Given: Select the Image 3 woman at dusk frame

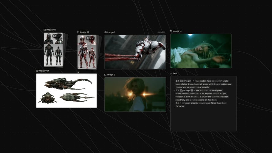Looking at the screenshot, I should [x=135, y=95].
